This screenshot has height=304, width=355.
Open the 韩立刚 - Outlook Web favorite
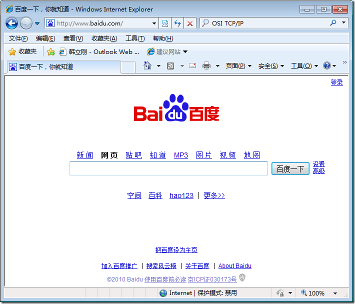coord(99,52)
